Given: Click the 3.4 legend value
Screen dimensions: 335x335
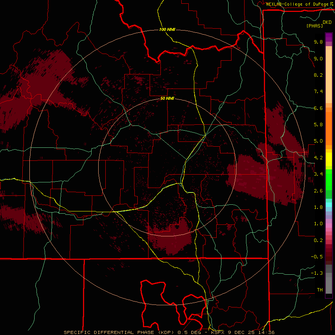Looking at the screenshot, I should tap(318, 174).
